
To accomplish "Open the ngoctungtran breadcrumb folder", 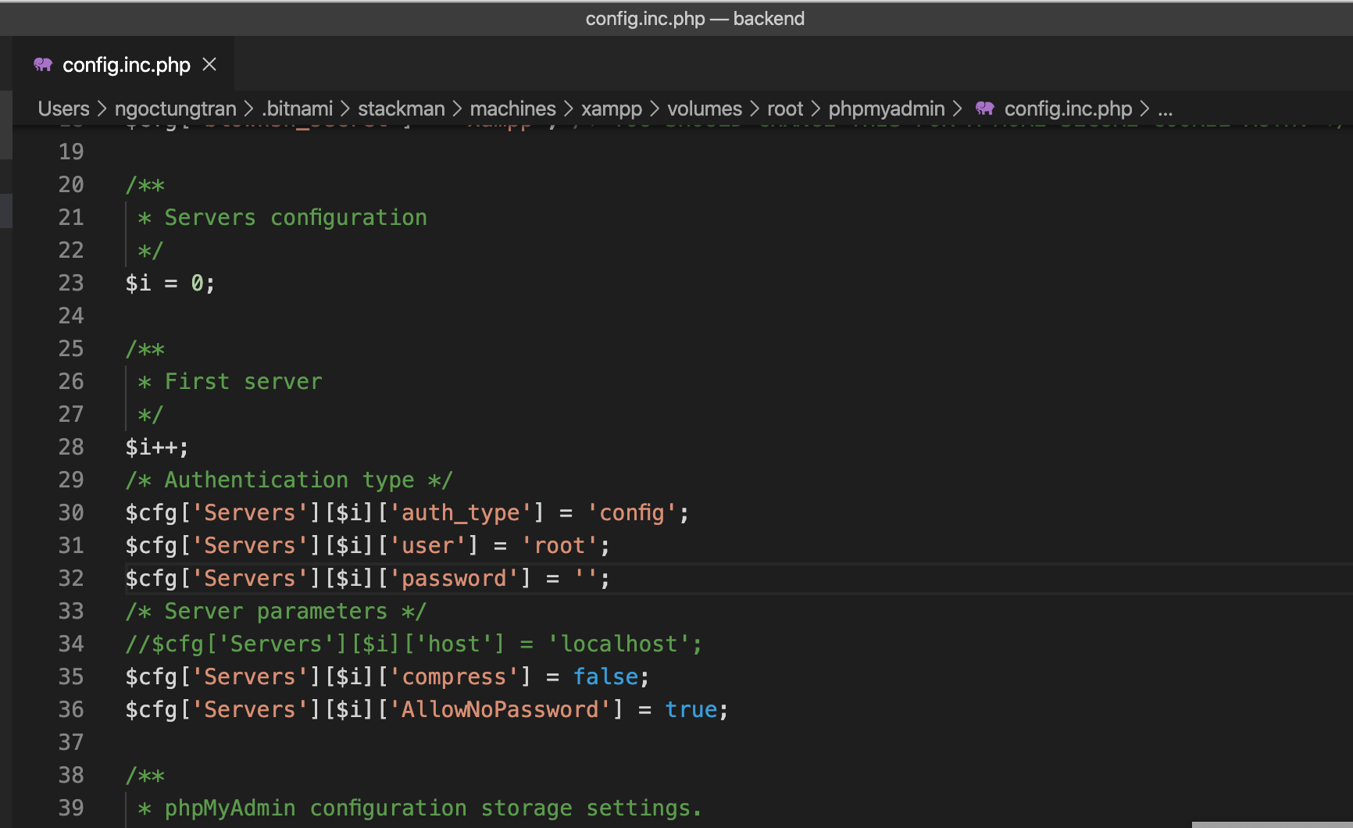I will [x=176, y=109].
